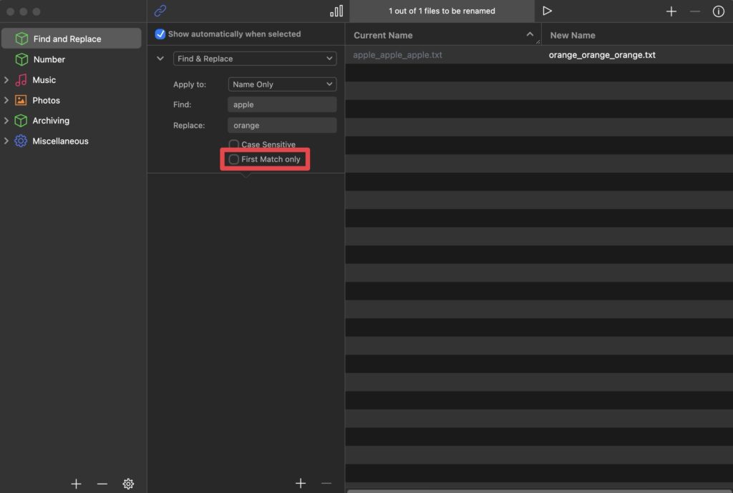Add a new preset with sidebar plus
The width and height of the screenshot is (733, 493).
(x=77, y=484)
